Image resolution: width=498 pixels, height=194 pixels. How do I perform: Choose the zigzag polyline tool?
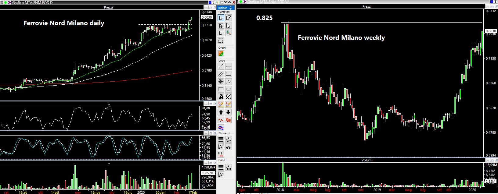click(x=228, y=82)
